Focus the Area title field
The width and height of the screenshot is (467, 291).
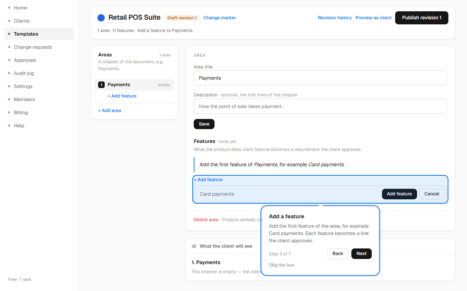click(320, 78)
